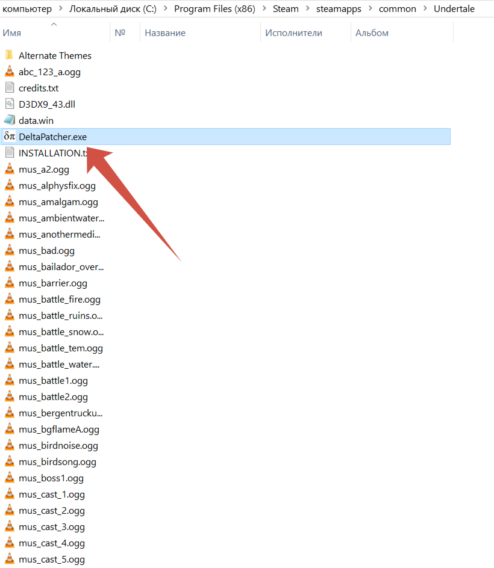Expand breadcrumb chevron after Steam
The height and width of the screenshot is (568, 494).
(x=308, y=8)
